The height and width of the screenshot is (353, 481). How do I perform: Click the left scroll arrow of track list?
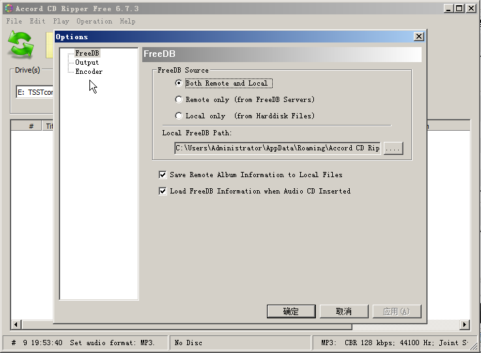(16, 324)
